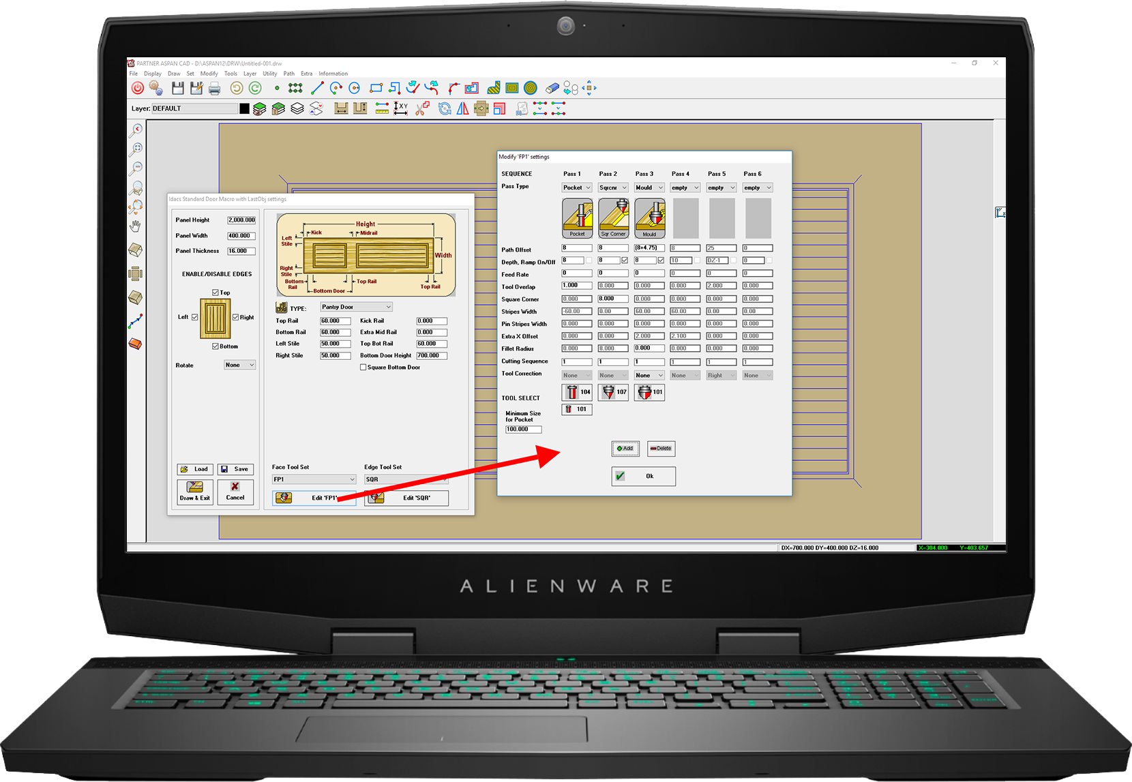Click the mirror triangles tool icon

click(463, 108)
